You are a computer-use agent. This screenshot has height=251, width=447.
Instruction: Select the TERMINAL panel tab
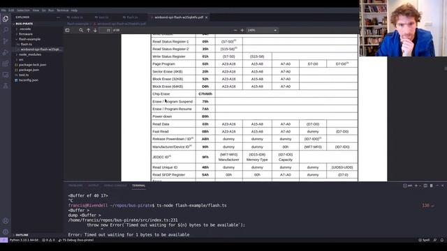point(138,185)
